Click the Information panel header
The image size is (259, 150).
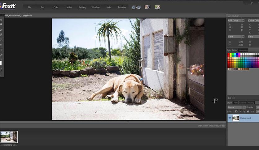(233, 16)
